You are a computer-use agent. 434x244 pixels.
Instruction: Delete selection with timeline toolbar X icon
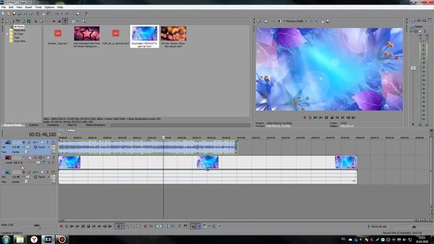pyautogui.click(x=145, y=226)
